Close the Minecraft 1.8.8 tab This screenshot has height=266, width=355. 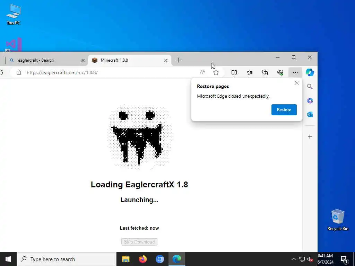[166, 60]
